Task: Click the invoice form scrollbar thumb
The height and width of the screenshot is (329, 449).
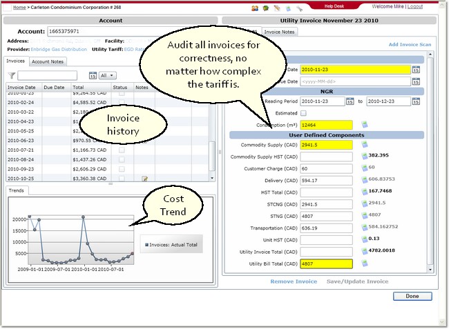Action: point(430,161)
